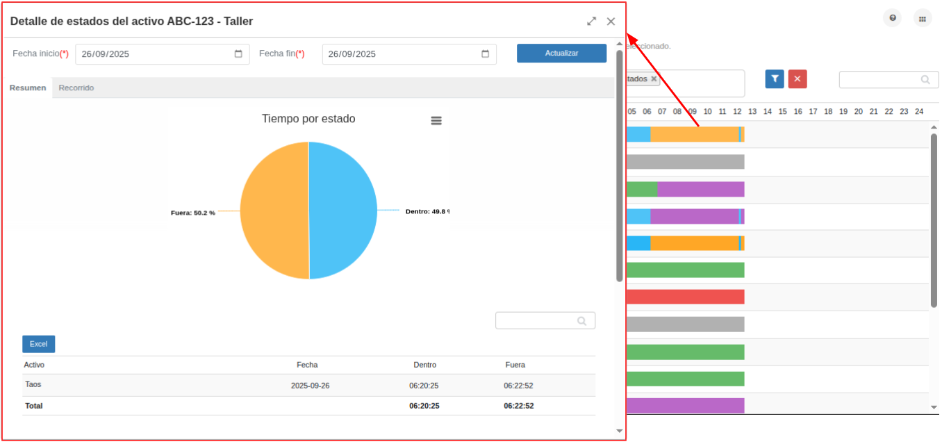The height and width of the screenshot is (444, 942).
Task: Click the search box above the Excel button
Action: (545, 320)
